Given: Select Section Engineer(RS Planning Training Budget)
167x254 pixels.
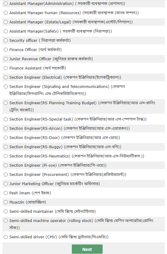Looking at the screenshot, I should click(6, 103).
